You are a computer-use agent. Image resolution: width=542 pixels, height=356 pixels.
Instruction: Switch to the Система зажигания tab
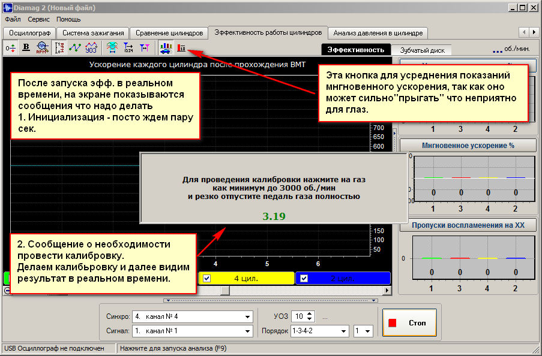[93, 33]
